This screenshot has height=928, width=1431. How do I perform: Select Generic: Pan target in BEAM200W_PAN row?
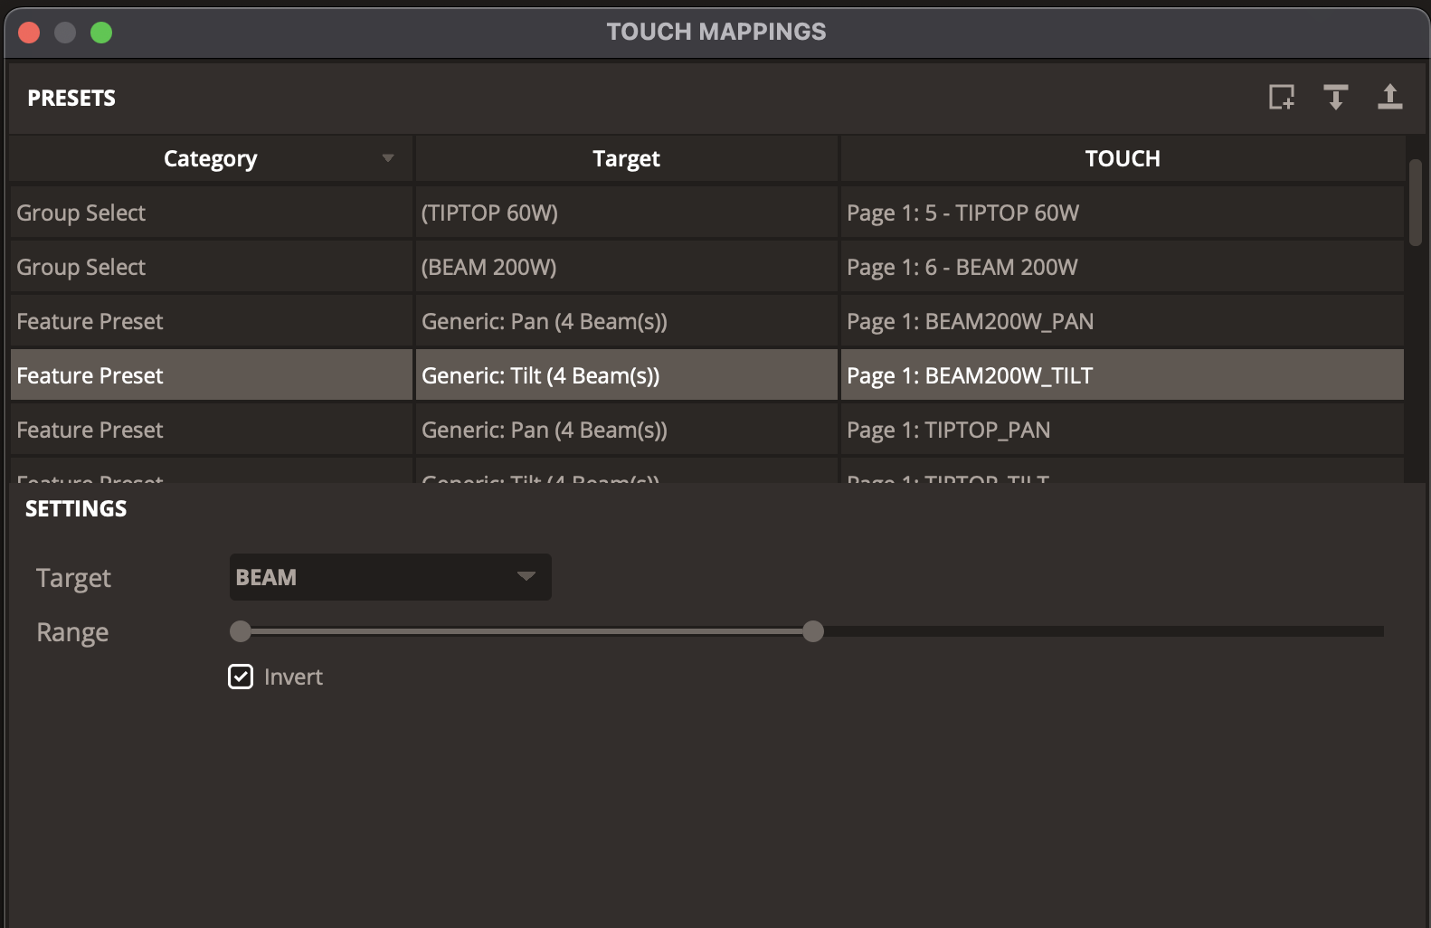pyautogui.click(x=626, y=321)
